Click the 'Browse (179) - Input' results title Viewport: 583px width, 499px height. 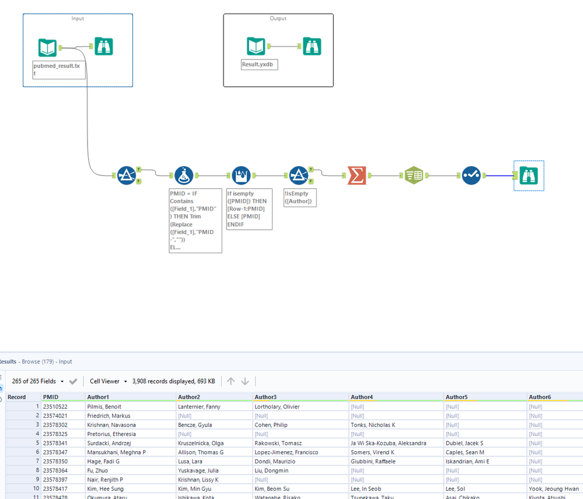coord(47,361)
